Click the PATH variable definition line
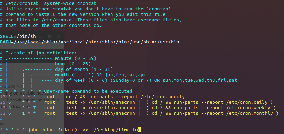284x134 pixels. 89,42
